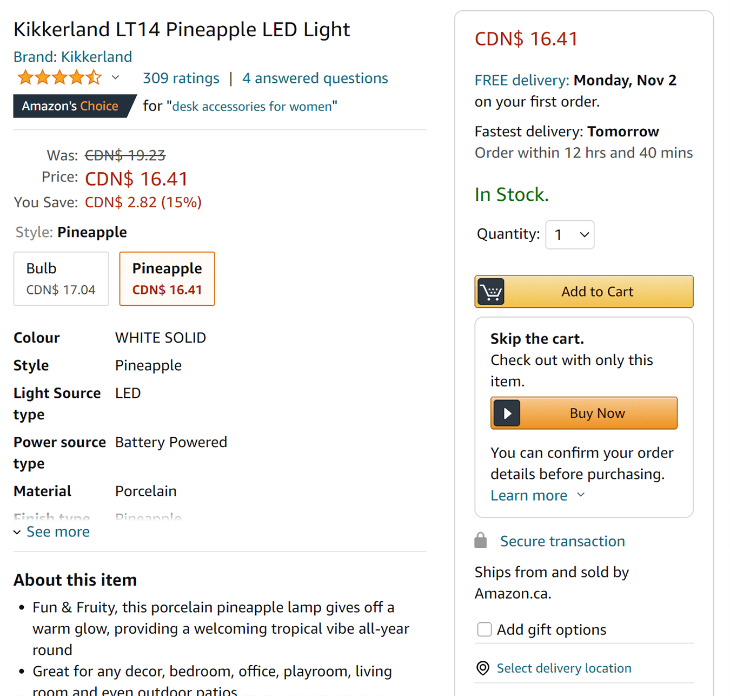
Task: Open the ratings breakdown chevron beside the stars
Action: (116, 78)
